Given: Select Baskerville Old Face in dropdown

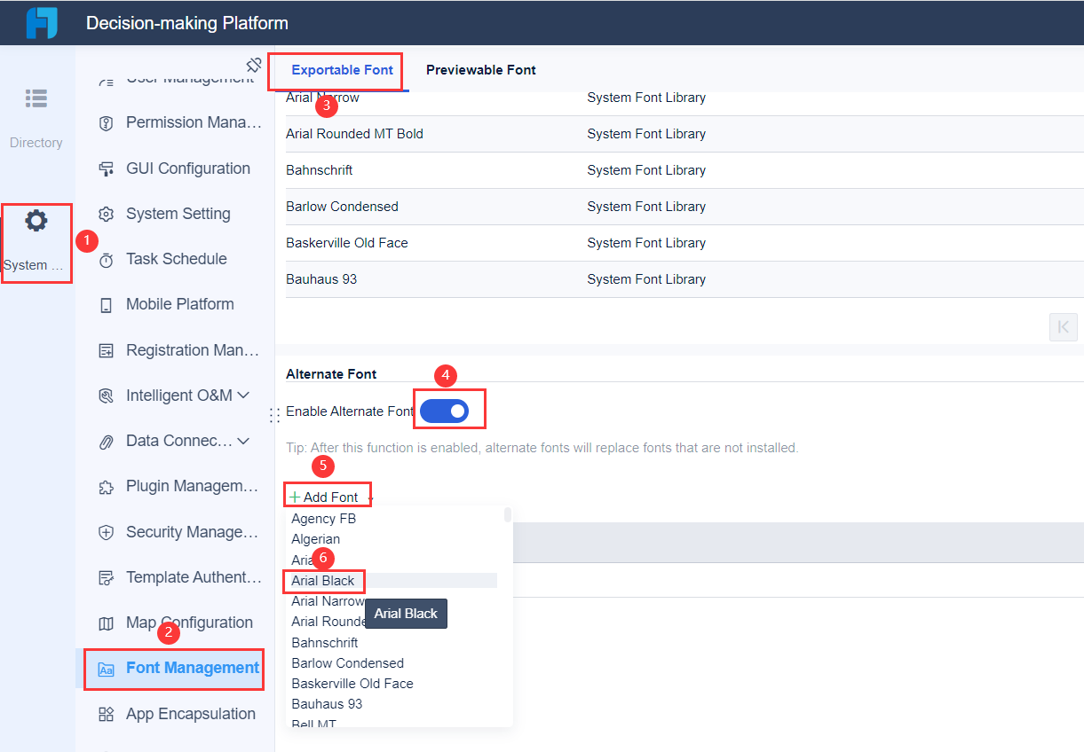Looking at the screenshot, I should click(392, 684).
